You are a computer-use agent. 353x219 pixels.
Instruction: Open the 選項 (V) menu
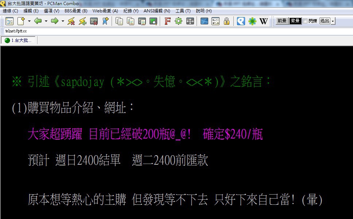click(51, 11)
